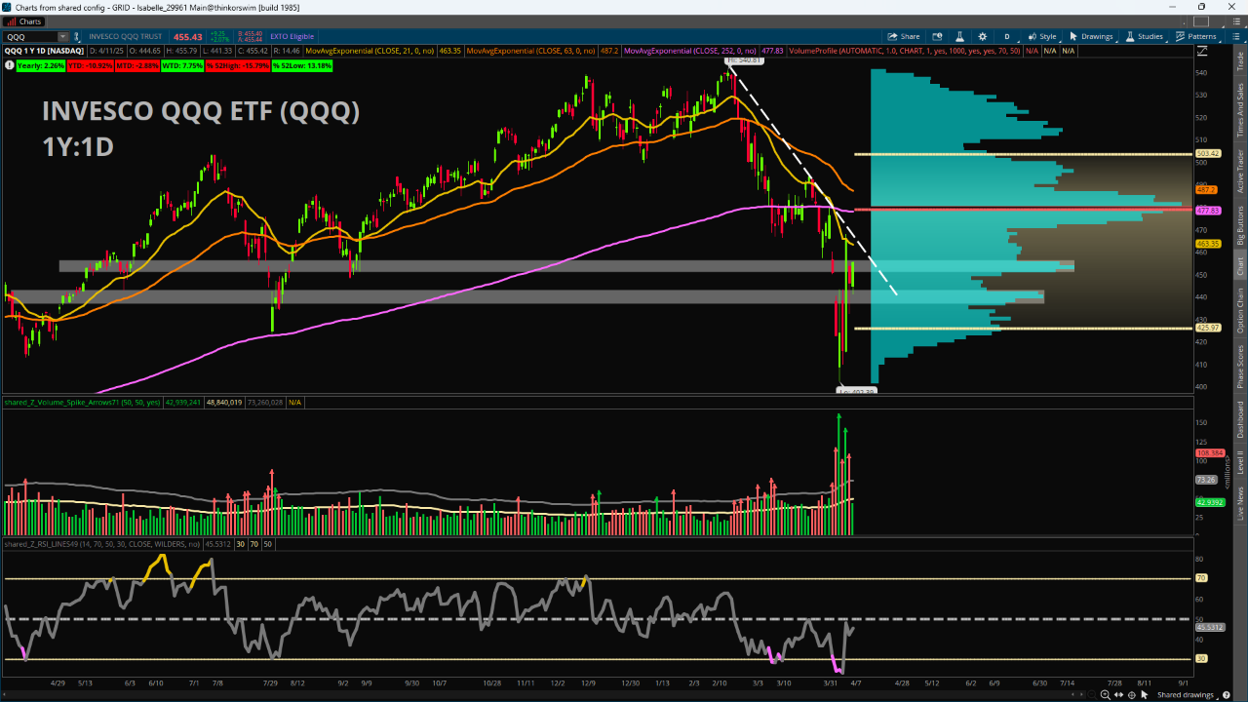
Task: Open the Live News sidebar tab
Action: pos(1240,504)
